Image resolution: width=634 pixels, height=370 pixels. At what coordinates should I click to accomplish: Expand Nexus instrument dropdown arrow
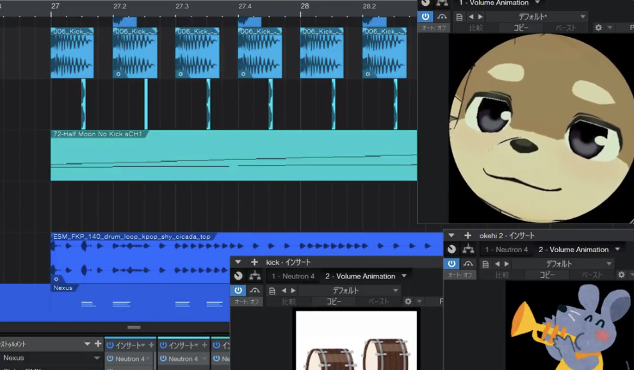(97, 358)
